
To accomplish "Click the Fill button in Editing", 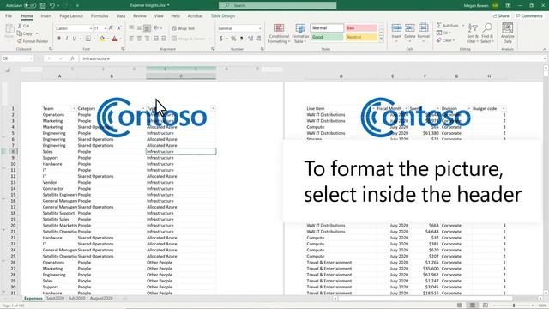I will coord(443,33).
